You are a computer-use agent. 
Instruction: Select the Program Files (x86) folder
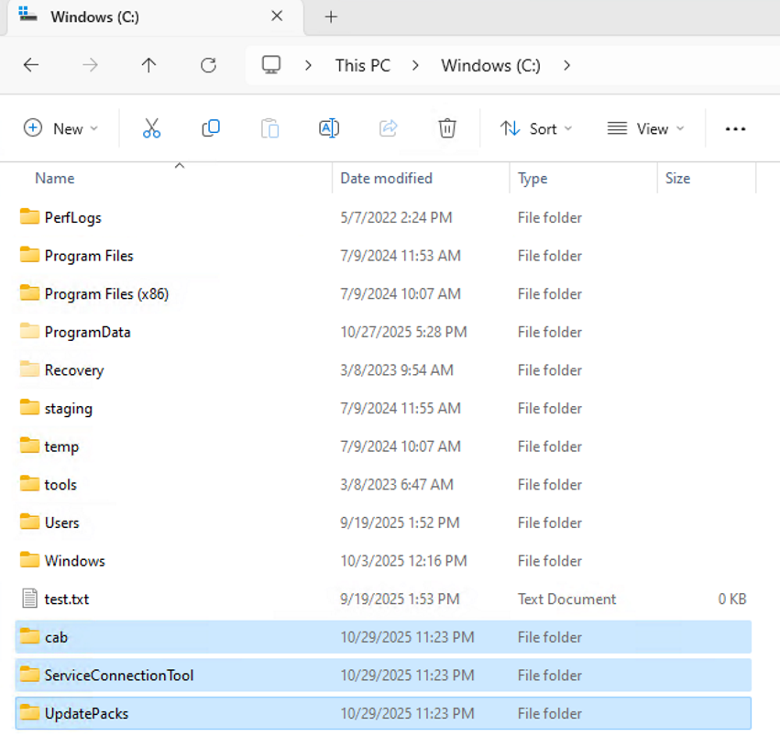tap(106, 294)
